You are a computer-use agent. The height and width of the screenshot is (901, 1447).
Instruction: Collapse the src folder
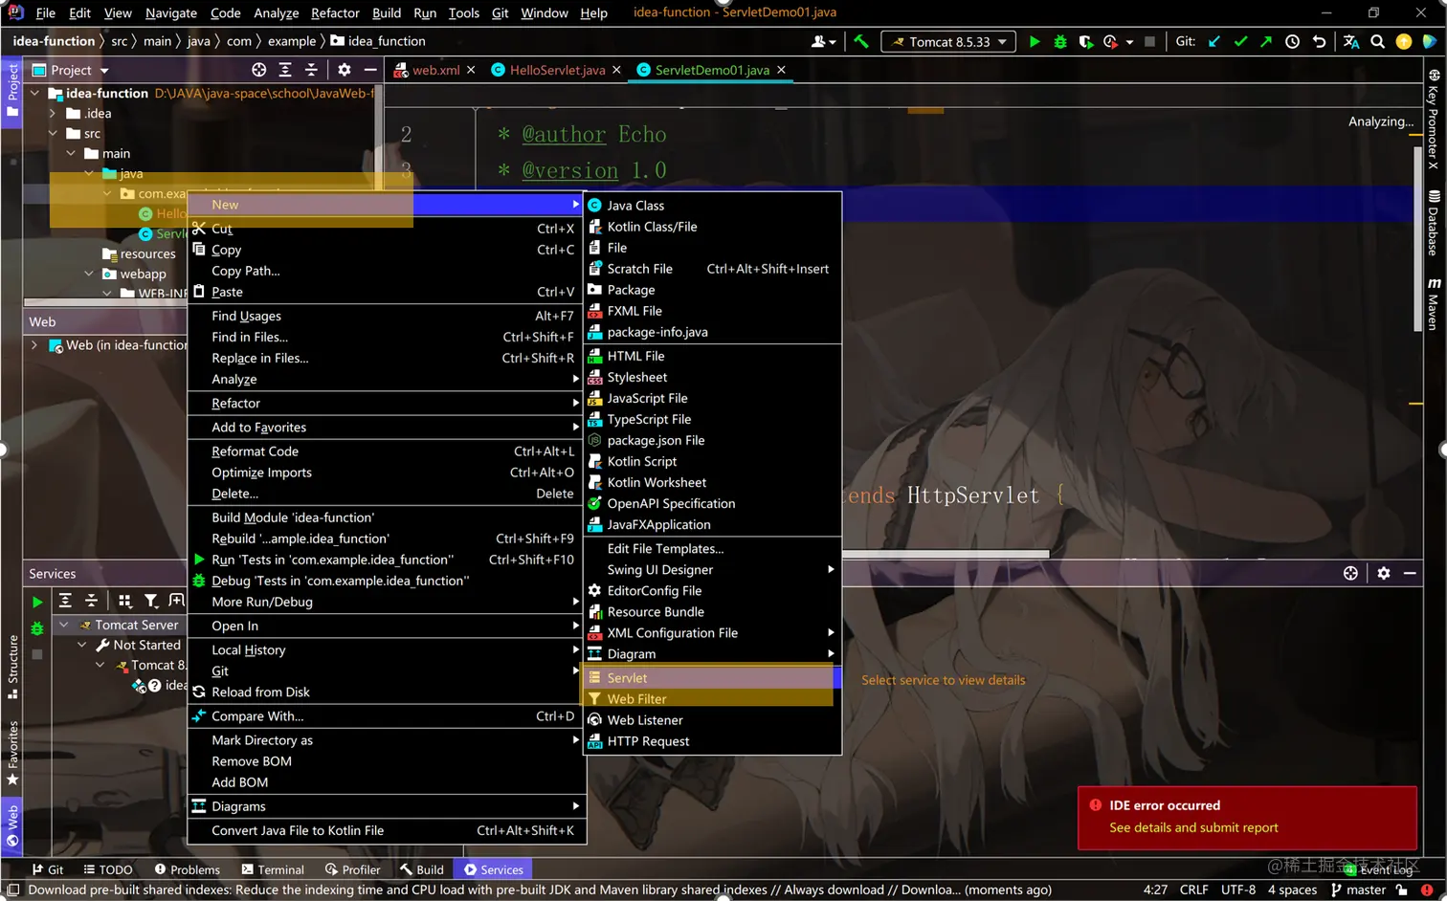coord(53,133)
